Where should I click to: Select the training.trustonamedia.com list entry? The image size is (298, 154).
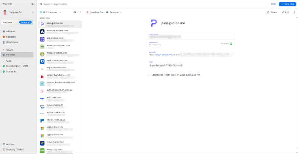60,84
